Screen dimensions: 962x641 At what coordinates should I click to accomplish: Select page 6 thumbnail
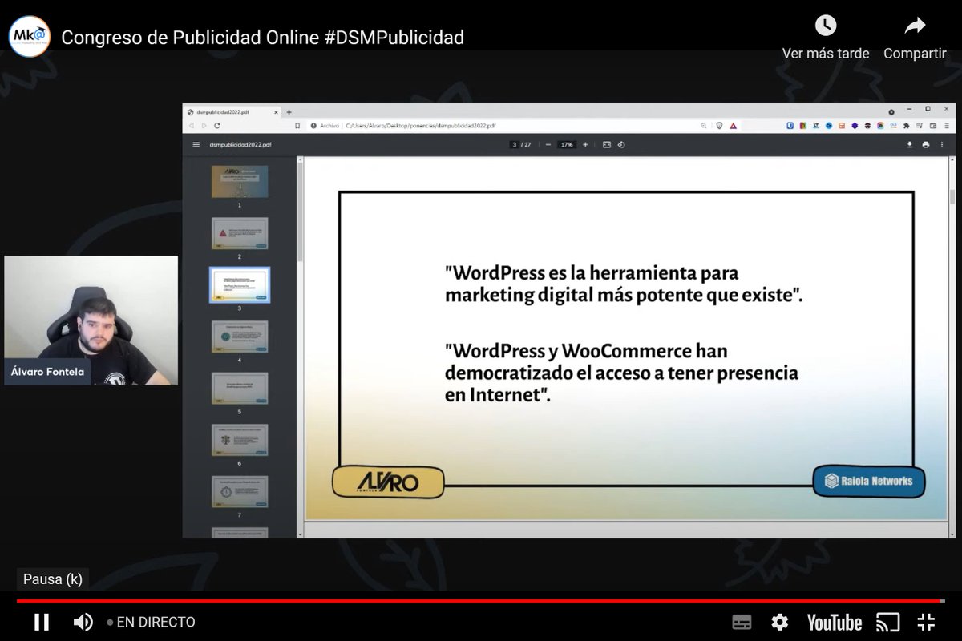point(240,440)
